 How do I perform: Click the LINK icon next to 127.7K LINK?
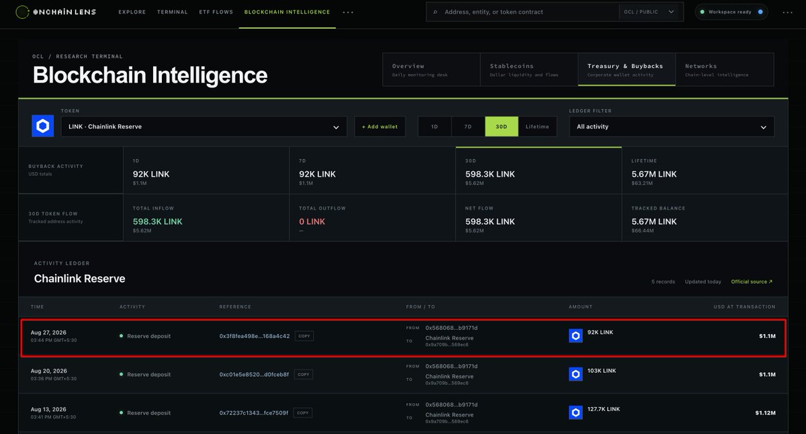point(576,413)
